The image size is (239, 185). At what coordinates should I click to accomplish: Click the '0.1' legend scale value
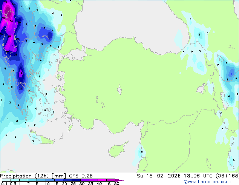point(4,183)
